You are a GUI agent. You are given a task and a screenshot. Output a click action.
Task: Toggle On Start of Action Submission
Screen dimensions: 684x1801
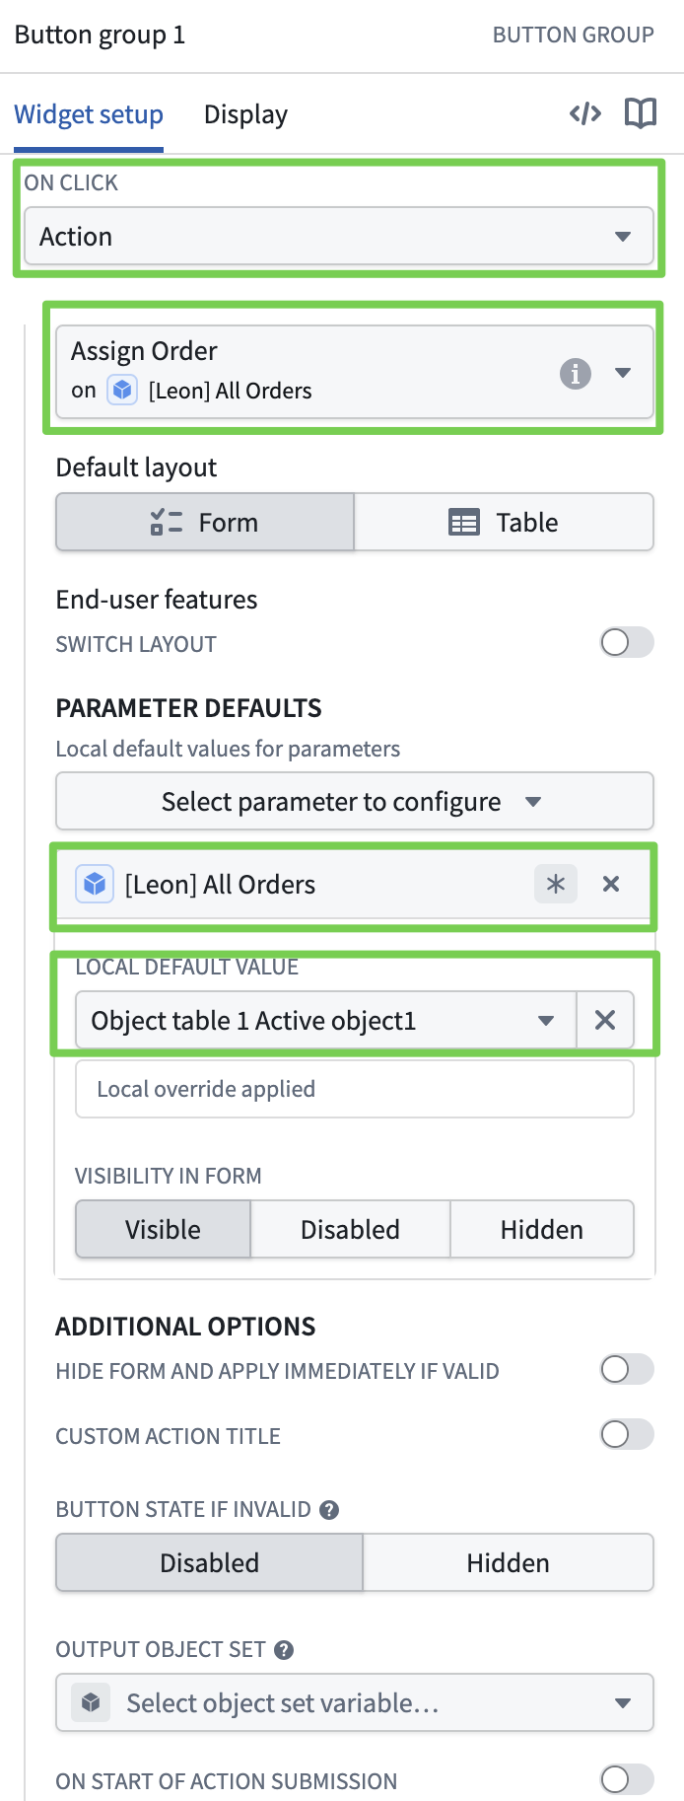tap(627, 1779)
